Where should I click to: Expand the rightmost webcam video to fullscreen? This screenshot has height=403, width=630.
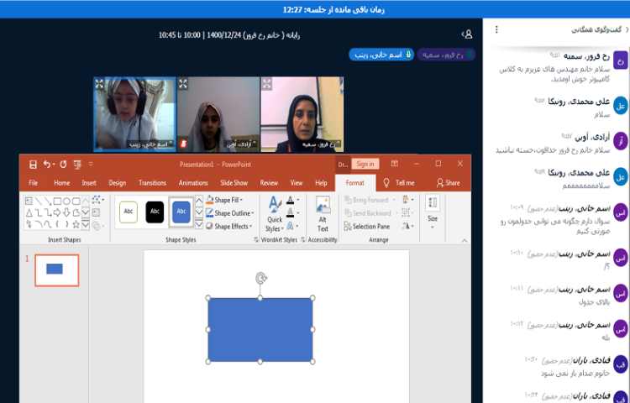coord(267,83)
